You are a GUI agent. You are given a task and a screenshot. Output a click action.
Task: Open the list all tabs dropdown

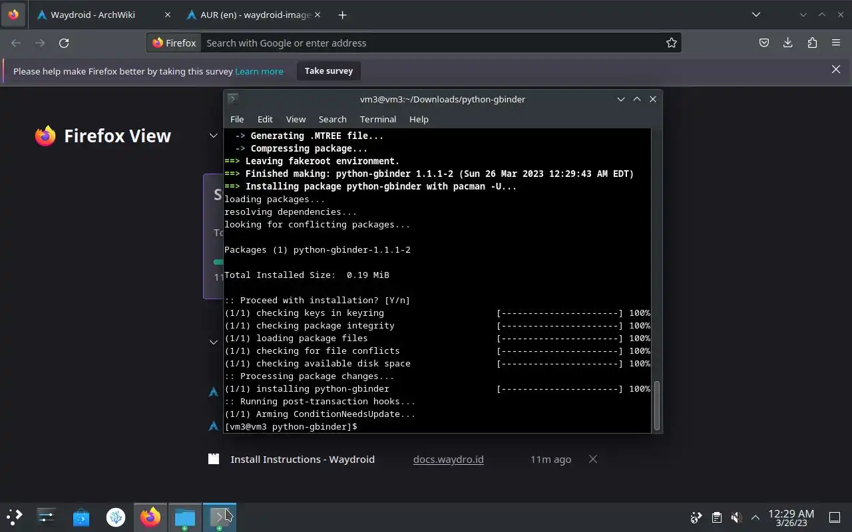click(x=756, y=15)
